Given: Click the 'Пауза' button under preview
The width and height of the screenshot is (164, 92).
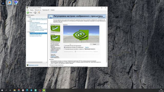Looking at the screenshot, I should tap(95, 44).
